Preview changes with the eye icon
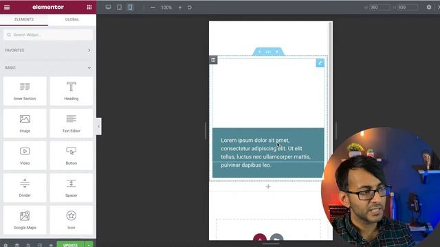 [51, 245]
